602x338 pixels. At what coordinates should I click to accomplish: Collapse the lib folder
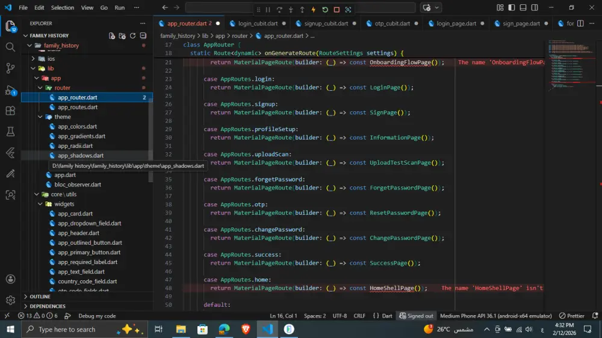(x=51, y=69)
